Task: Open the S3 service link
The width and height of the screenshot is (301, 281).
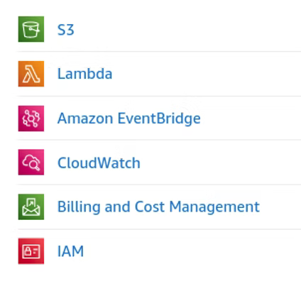Action: point(66,30)
